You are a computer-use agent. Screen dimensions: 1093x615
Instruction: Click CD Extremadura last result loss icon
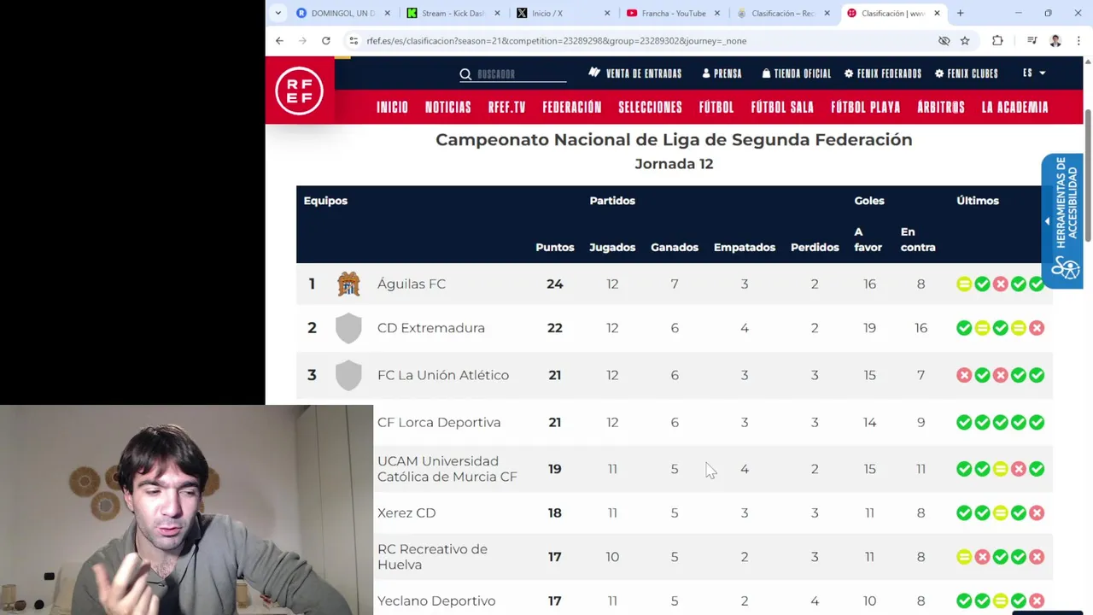pyautogui.click(x=1037, y=328)
